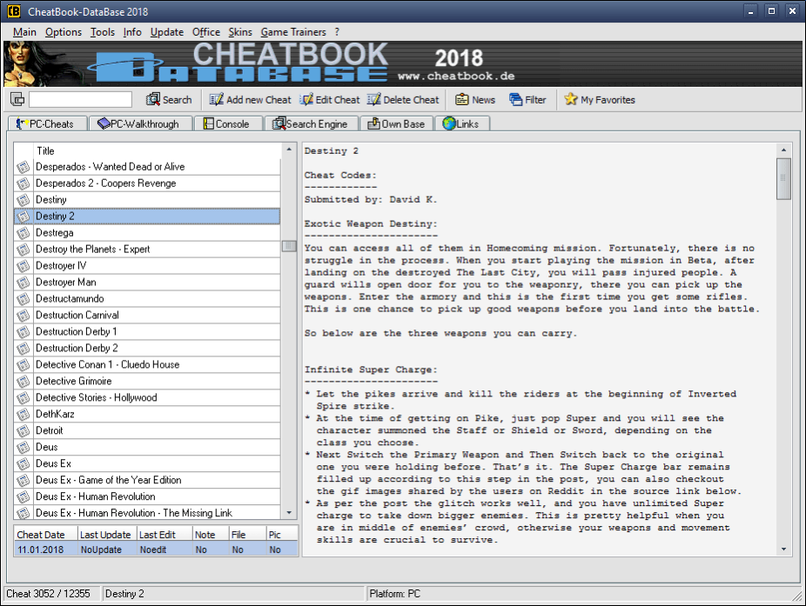Screen dimensions: 806x606
Task: Open the Game Trainers menu
Action: (x=293, y=32)
